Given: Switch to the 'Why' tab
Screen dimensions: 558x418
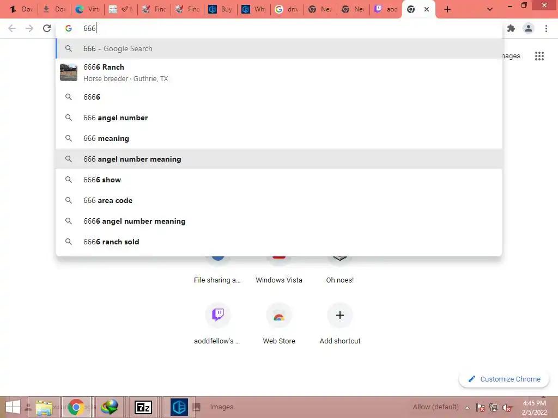Looking at the screenshot, I should 254,9.
